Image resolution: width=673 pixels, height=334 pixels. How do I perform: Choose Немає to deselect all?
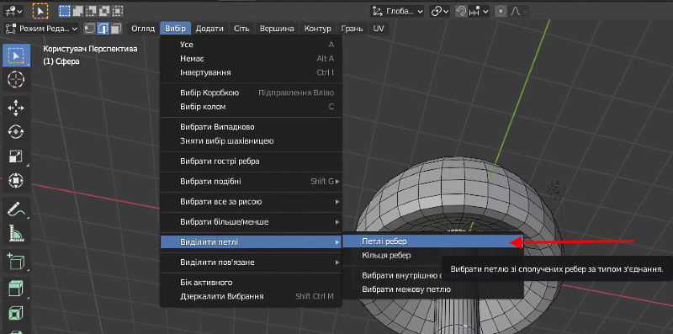(251, 58)
